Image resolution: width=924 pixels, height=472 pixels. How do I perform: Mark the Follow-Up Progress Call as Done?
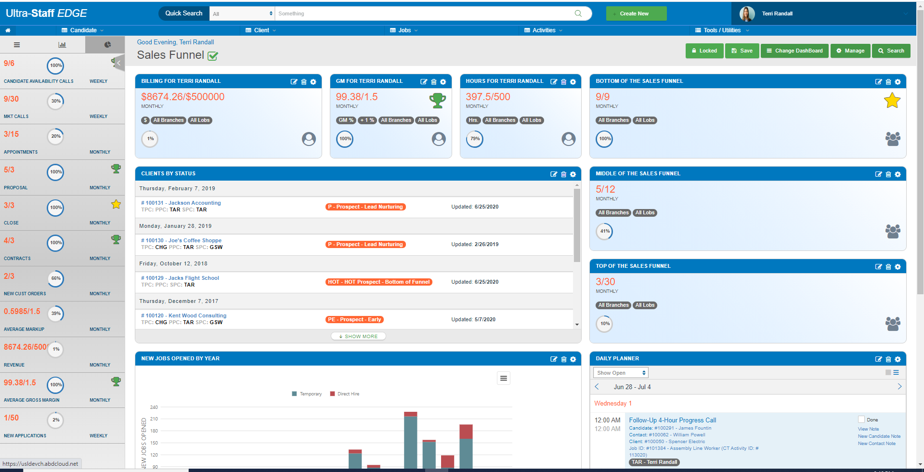click(x=860, y=419)
